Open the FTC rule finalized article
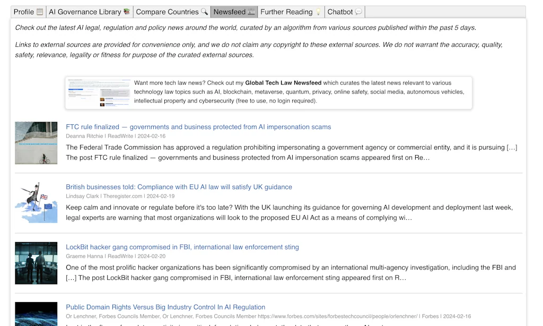Image resolution: width=543 pixels, height=326 pixels. point(198,127)
